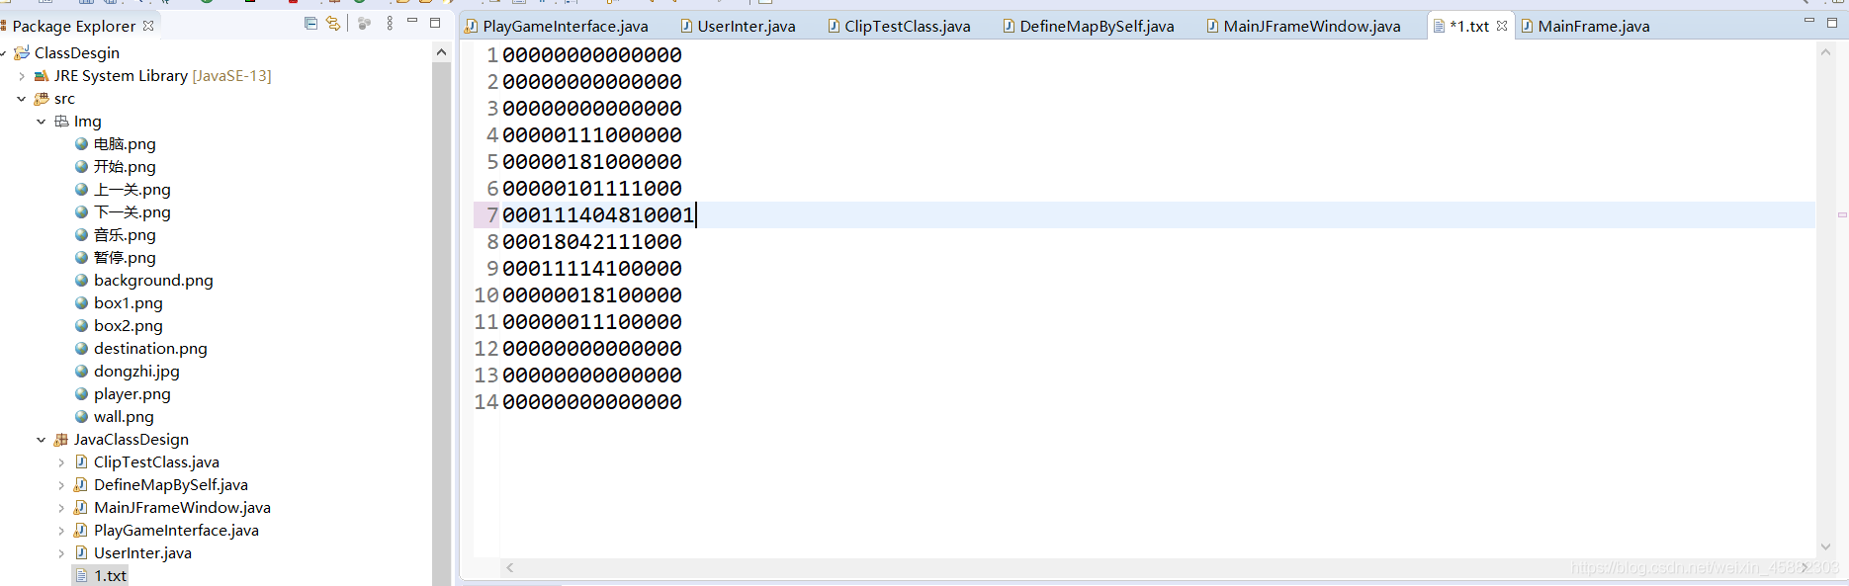Viewport: 1849px width, 586px height.
Task: Select 暂停.png file
Action: click(125, 258)
